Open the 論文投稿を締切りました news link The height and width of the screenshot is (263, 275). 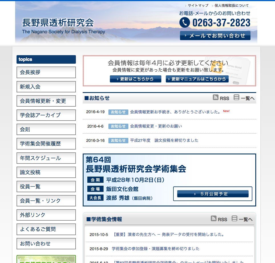coord(164,140)
